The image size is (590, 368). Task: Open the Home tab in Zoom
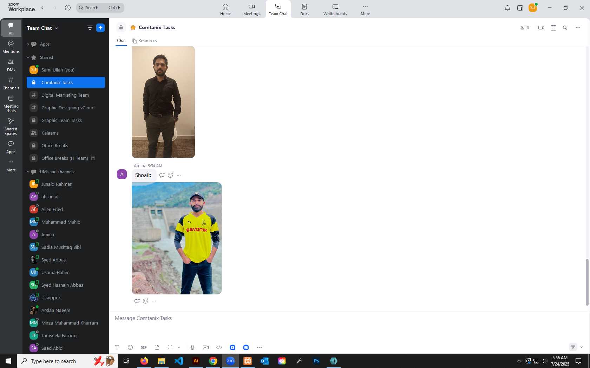(225, 9)
